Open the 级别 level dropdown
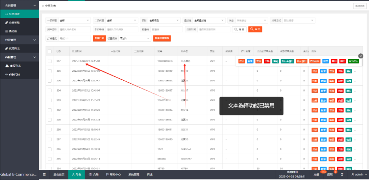Image resolution: width=369 pixels, height=180 pixels. click(164, 20)
